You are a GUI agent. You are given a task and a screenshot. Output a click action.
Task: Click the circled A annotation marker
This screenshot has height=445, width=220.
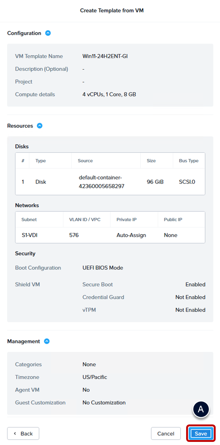click(201, 409)
